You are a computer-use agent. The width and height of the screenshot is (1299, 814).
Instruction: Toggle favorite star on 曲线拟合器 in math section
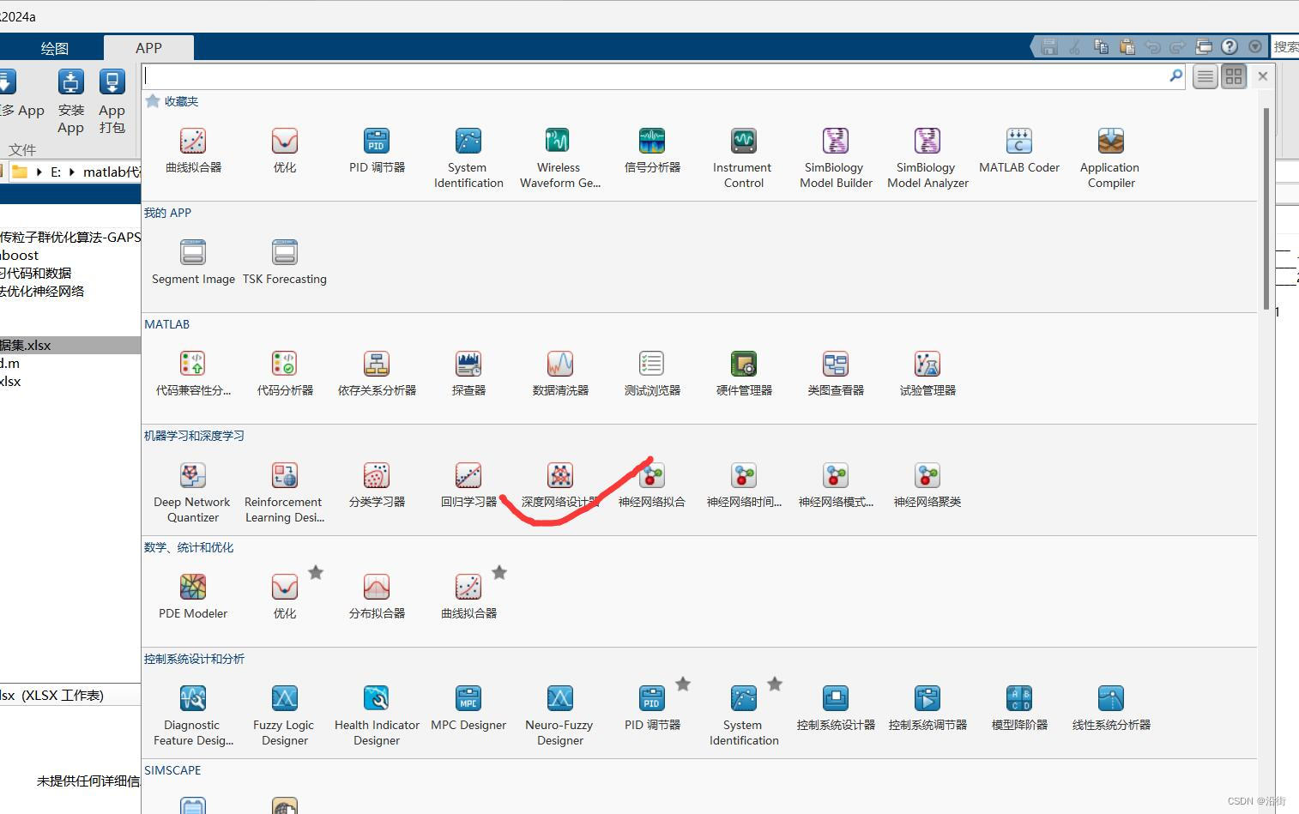click(x=499, y=572)
